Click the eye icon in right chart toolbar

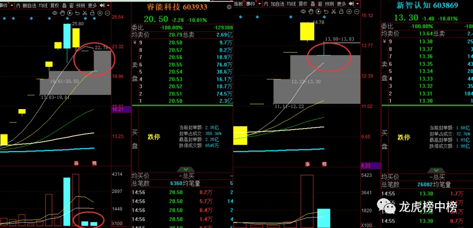[x=304, y=11]
